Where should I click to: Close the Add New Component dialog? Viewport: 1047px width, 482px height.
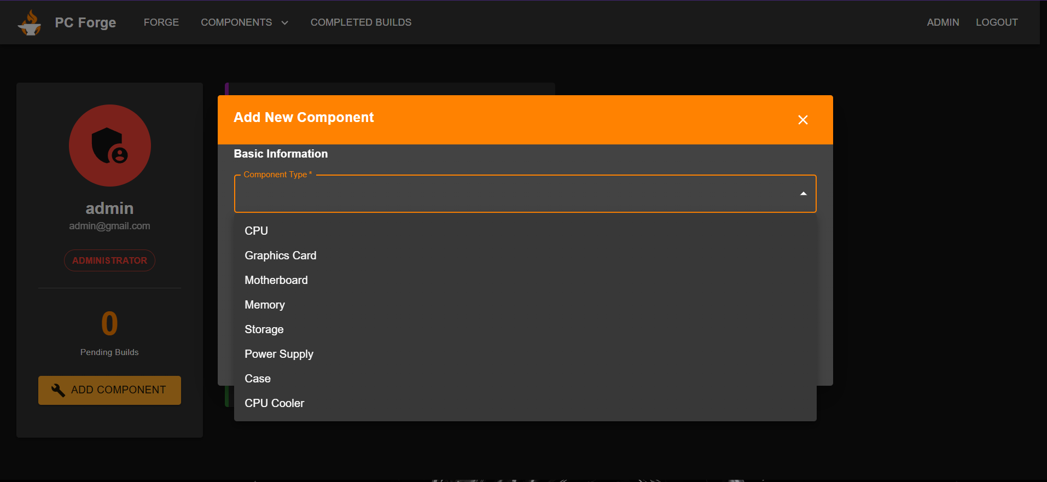coord(802,120)
